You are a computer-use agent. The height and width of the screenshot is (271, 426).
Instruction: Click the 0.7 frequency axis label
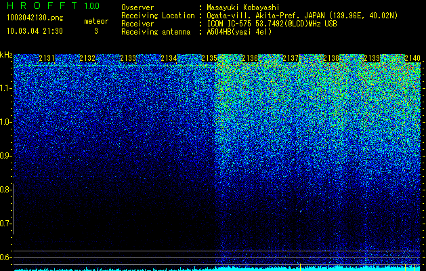[x=5, y=224]
